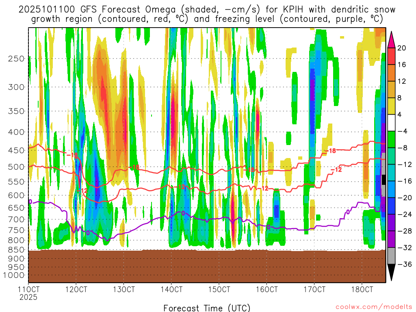416x312 pixels.
Task: Click the colorbar label -24
Action: (405, 214)
